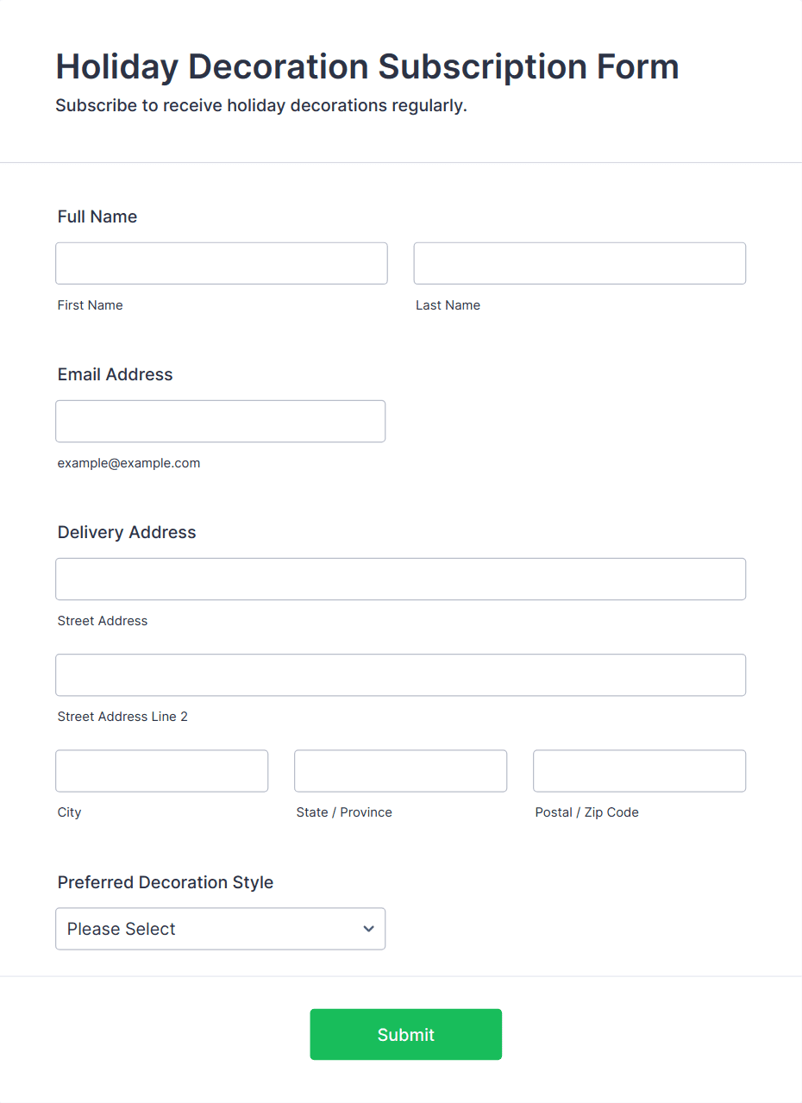The width and height of the screenshot is (802, 1103).
Task: Click the 'First Name' sublabel text
Action: coord(90,305)
